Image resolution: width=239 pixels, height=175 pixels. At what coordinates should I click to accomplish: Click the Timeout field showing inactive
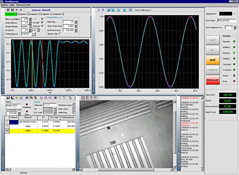(x=26, y=34)
